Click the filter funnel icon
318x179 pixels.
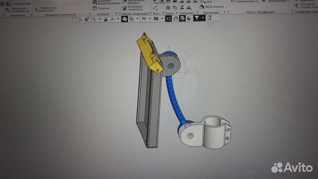tap(196, 19)
